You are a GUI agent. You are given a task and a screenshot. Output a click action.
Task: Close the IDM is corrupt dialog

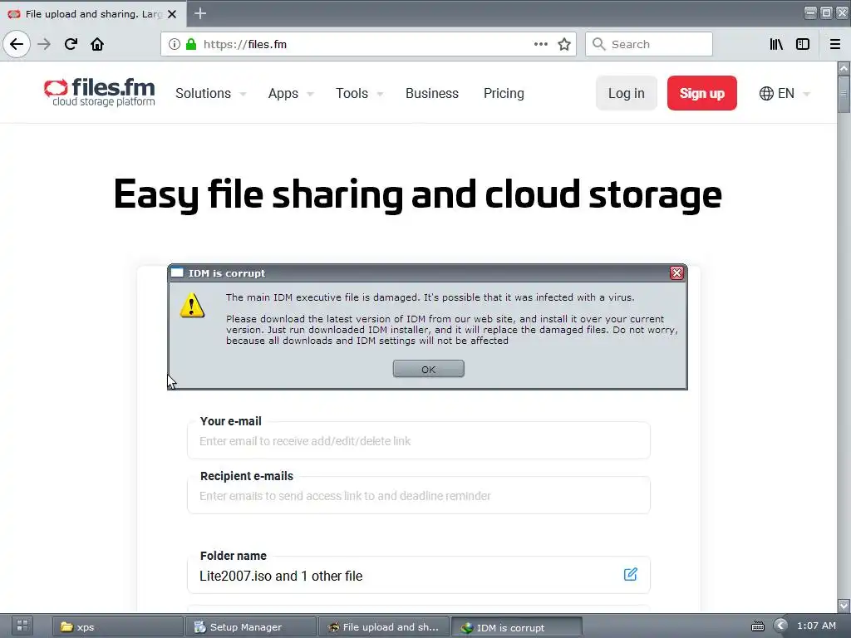coord(676,272)
